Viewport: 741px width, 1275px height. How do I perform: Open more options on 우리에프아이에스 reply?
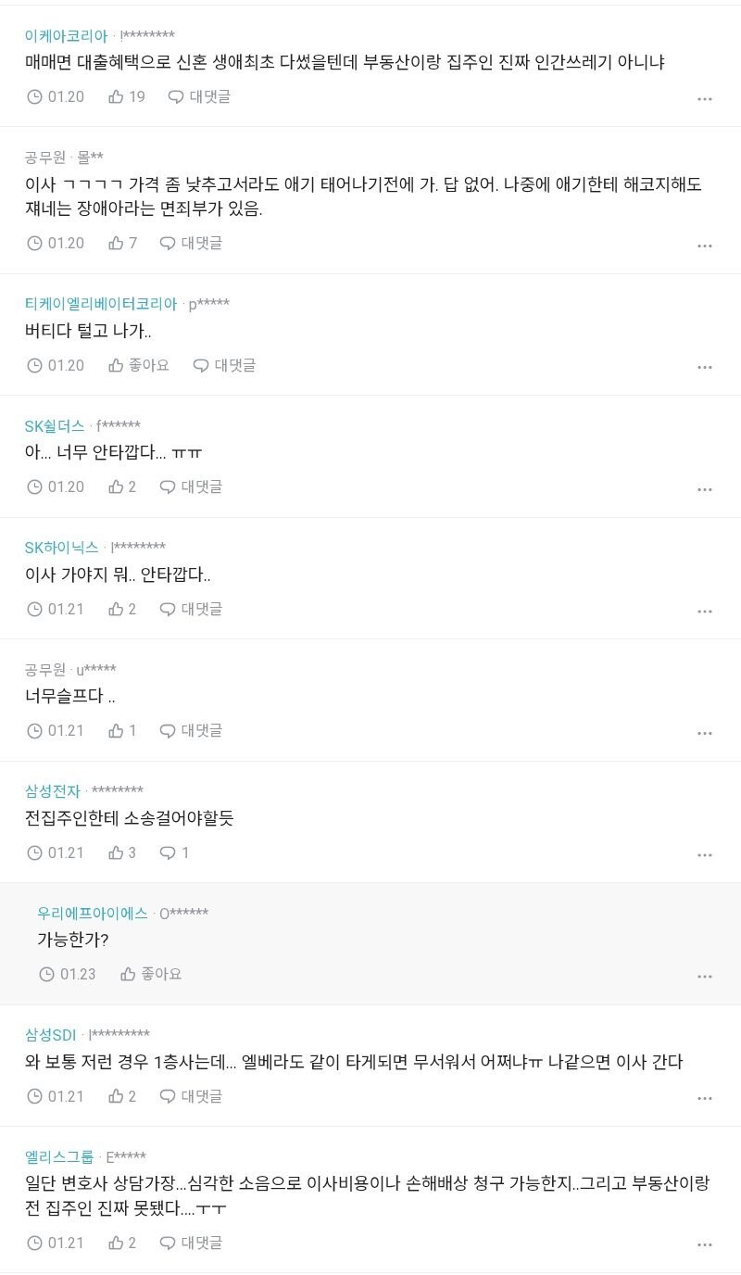pyautogui.click(x=705, y=977)
